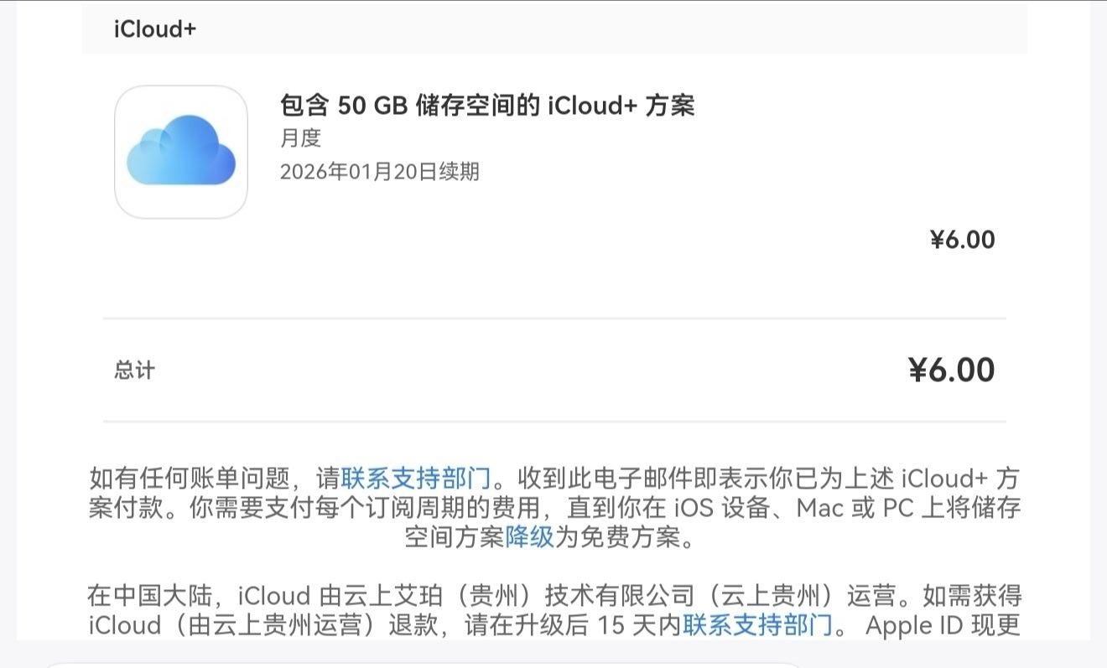Click the Apple ID 现更 text

click(x=943, y=625)
